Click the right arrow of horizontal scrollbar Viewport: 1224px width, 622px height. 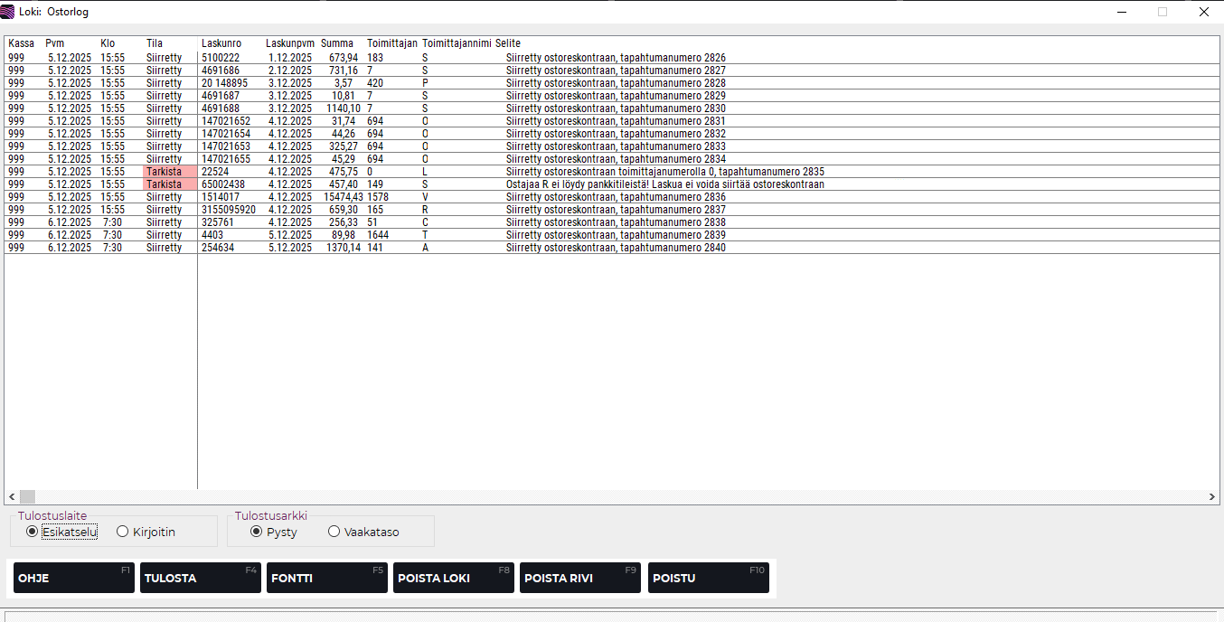coord(1212,496)
